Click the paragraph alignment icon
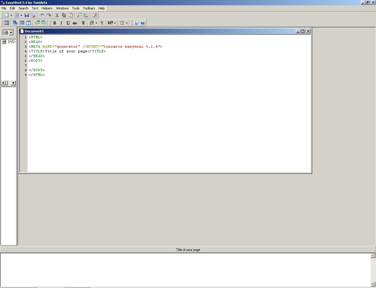Viewport: 376px width, 288px height. pos(92,23)
